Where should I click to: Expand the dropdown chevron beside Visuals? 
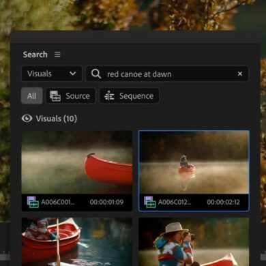click(73, 74)
